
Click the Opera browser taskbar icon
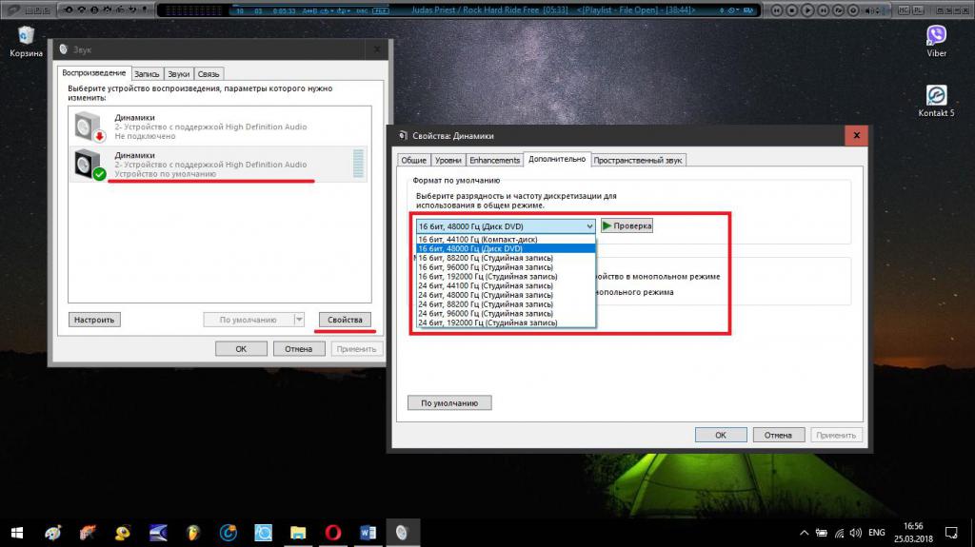[x=332, y=531]
